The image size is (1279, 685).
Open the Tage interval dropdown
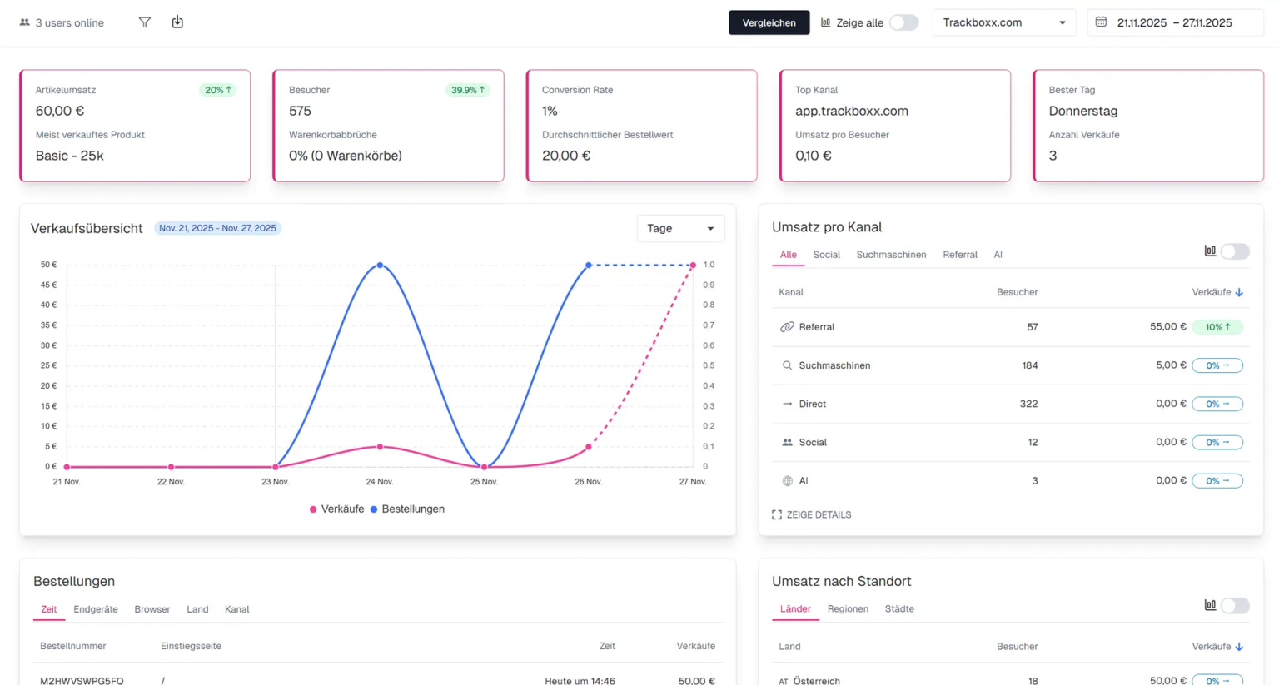(x=680, y=228)
